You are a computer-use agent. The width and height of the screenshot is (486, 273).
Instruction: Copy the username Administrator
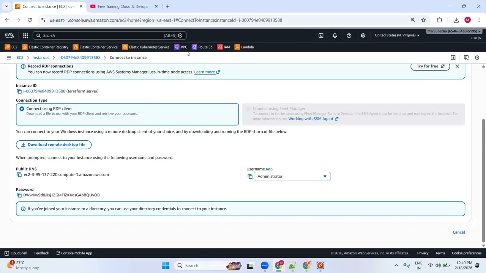[x=250, y=176]
